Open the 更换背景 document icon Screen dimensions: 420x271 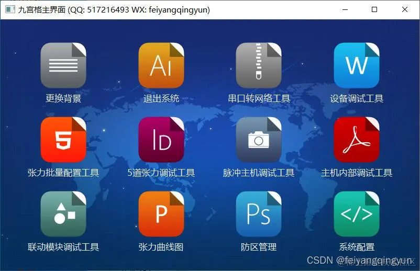[63, 65]
